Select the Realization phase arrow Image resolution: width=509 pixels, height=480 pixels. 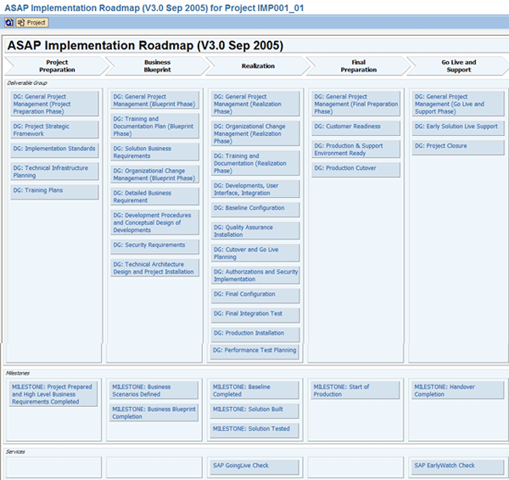pos(258,66)
